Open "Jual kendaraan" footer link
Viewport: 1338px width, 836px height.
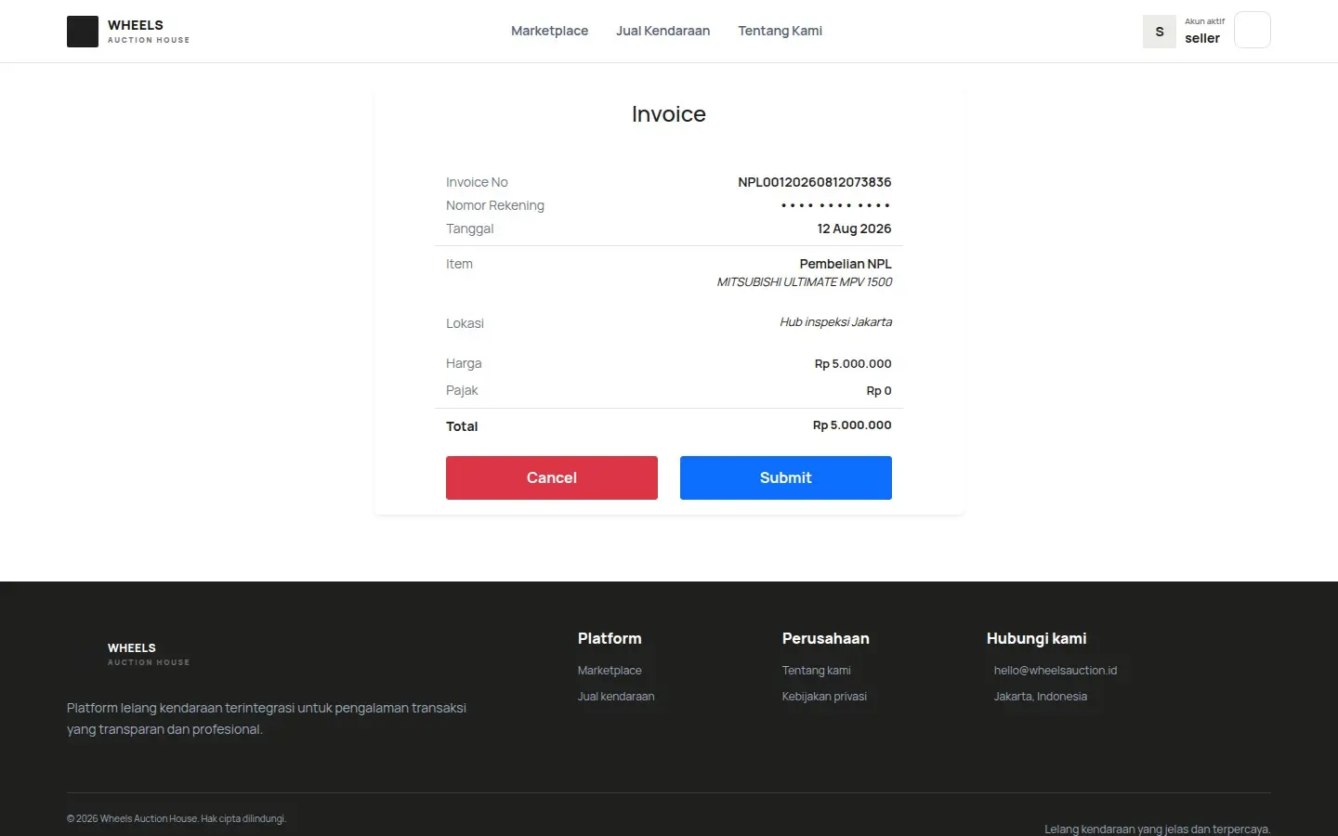[x=616, y=697]
